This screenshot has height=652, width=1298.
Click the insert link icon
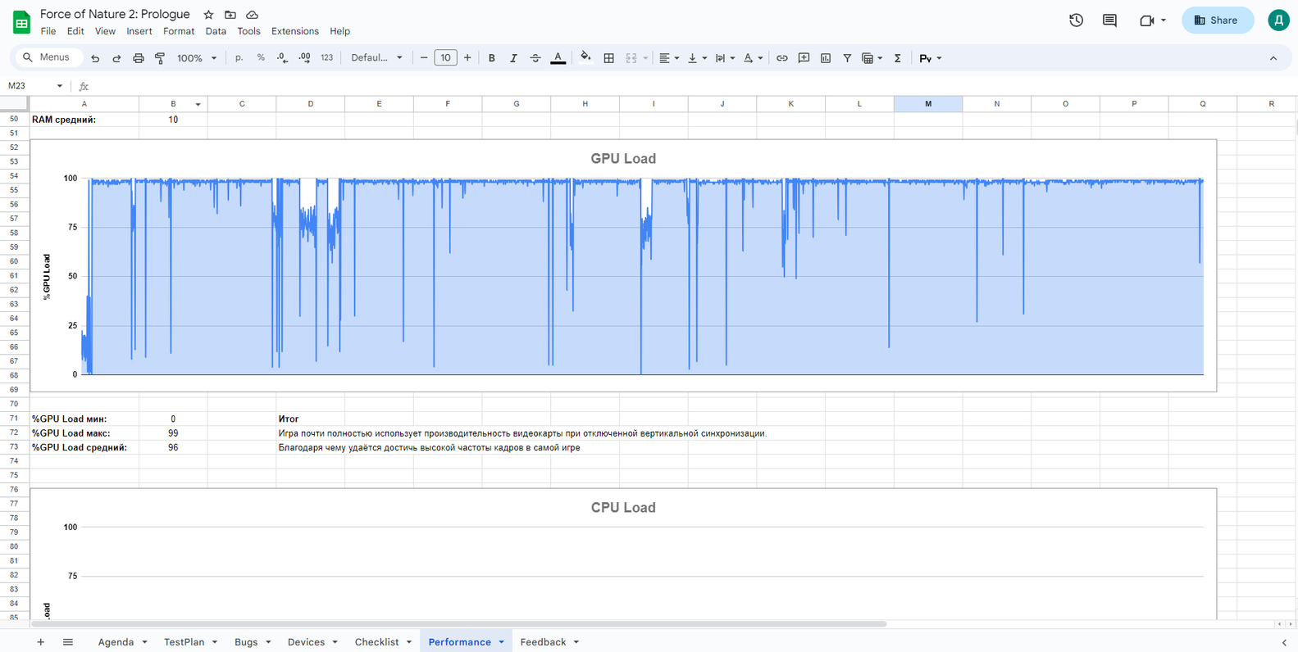(781, 58)
